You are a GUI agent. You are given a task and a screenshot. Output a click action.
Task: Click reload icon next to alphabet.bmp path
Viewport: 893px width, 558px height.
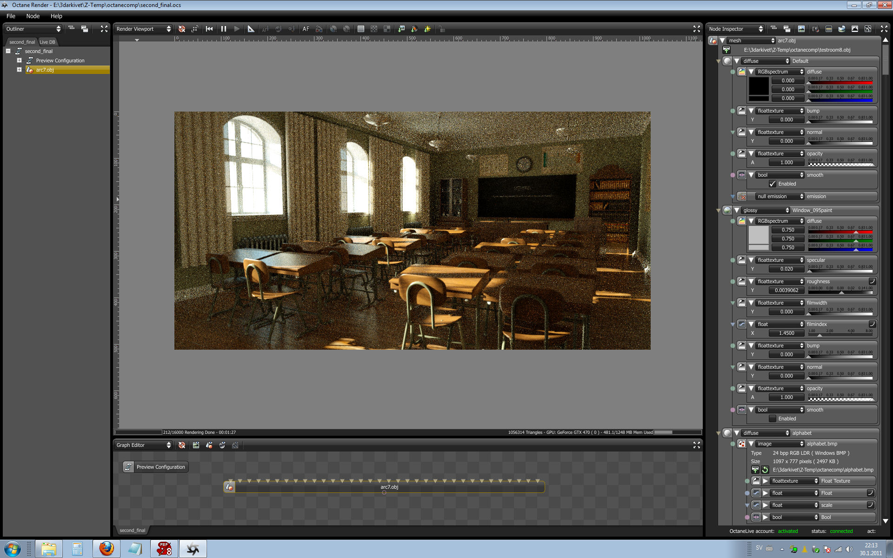pos(765,470)
